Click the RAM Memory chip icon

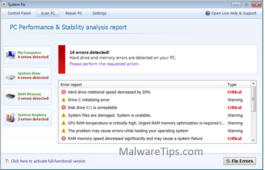(x=11, y=96)
